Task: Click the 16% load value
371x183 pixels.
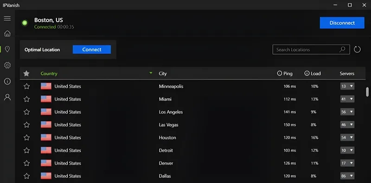Action: click(x=315, y=138)
